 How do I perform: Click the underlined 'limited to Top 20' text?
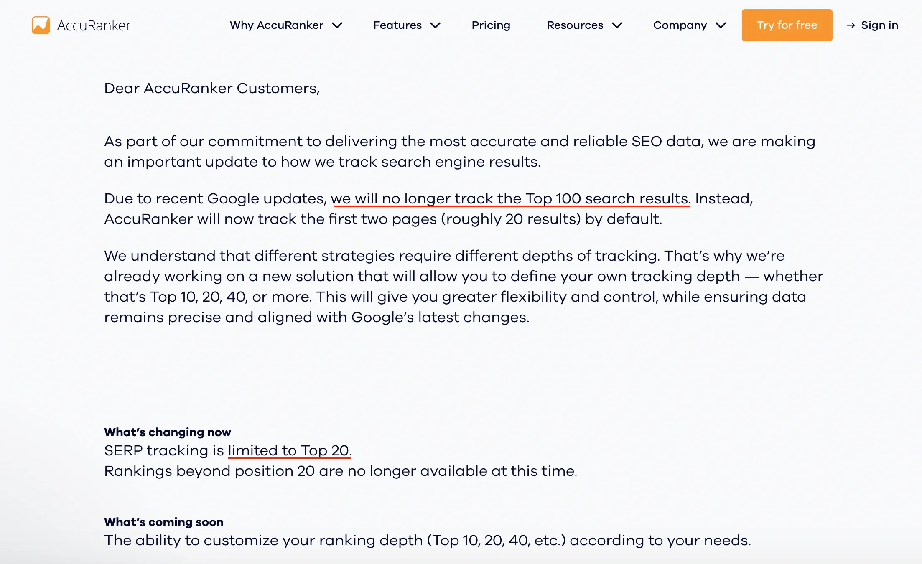[x=289, y=450]
